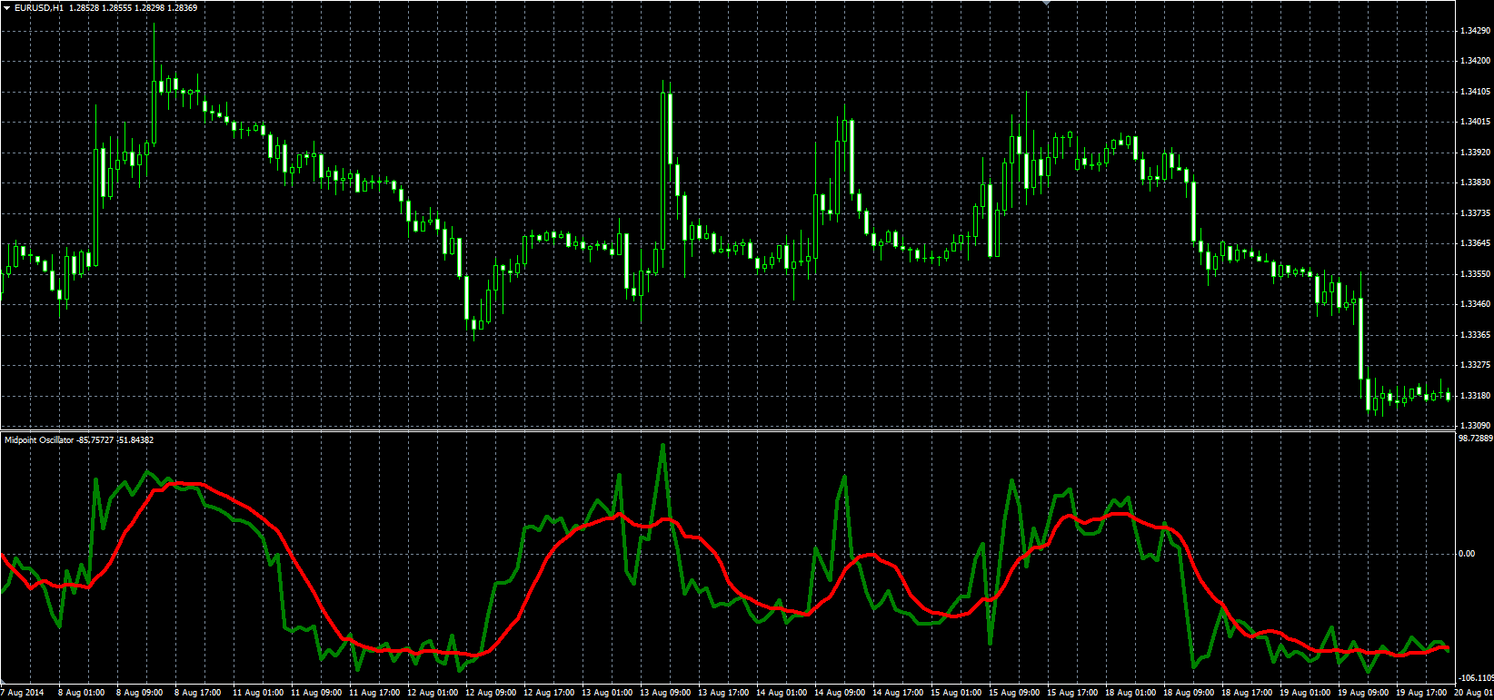Click the 18 Aug 17:00 time label

[1247, 693]
